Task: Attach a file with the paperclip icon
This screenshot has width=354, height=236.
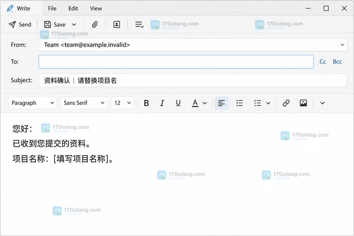Action: click(95, 24)
